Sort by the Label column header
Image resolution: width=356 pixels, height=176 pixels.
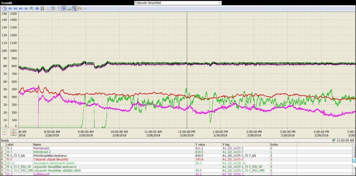coord(19,144)
